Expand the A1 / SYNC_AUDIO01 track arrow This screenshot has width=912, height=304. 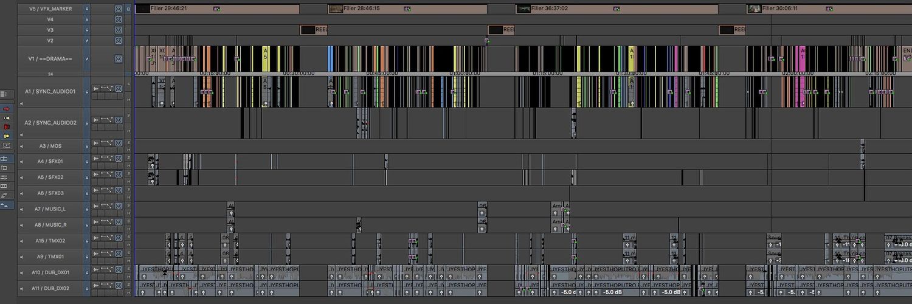tap(22, 103)
